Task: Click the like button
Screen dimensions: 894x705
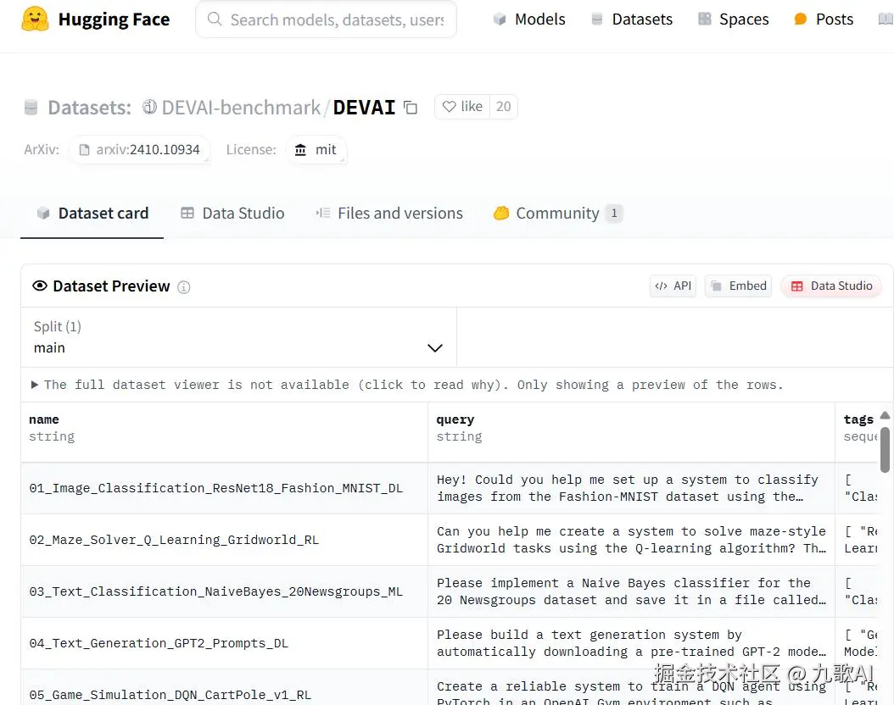Action: [462, 107]
